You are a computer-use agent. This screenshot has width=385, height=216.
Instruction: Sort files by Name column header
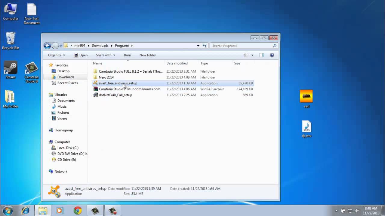point(97,63)
